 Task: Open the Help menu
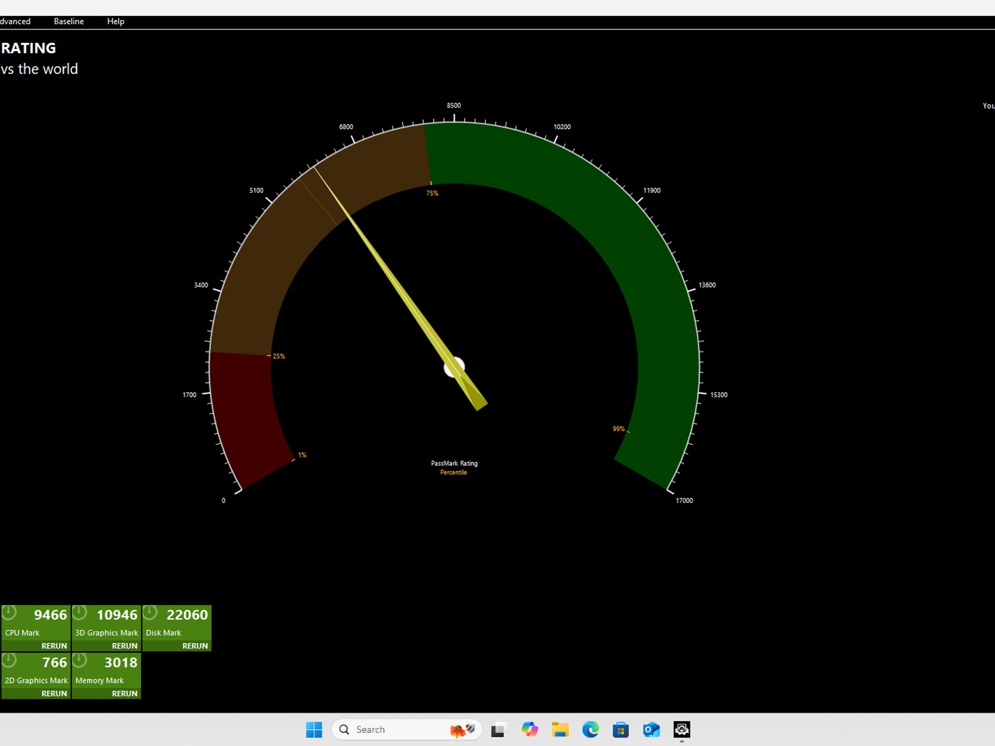[116, 21]
